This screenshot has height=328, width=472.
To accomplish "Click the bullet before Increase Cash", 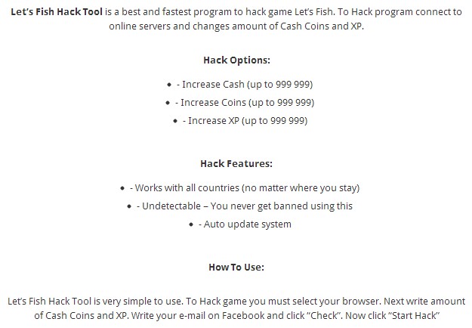I will (169, 85).
